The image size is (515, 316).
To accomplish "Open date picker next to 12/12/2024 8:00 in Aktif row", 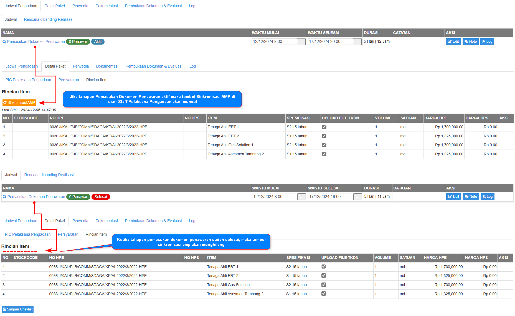I will click(301, 42).
